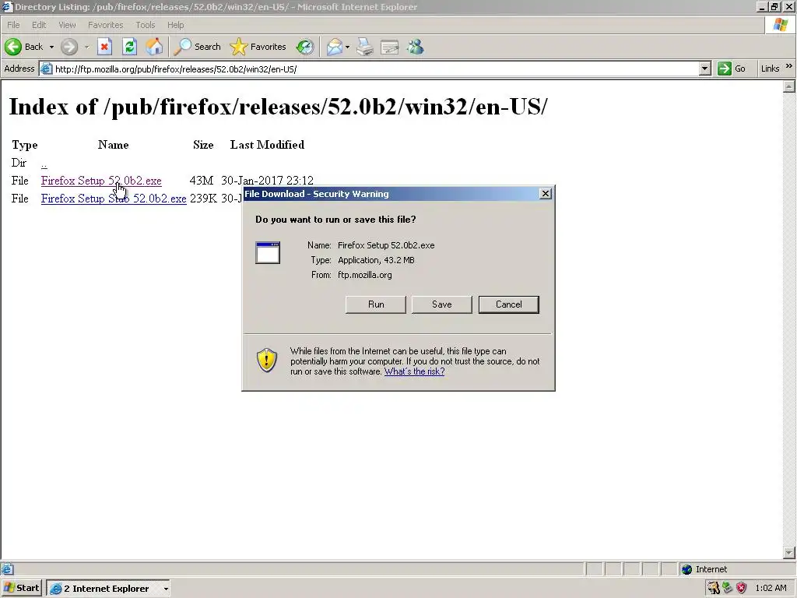Image resolution: width=797 pixels, height=598 pixels.
Task: Click the '43M' size cell
Action: pos(202,181)
